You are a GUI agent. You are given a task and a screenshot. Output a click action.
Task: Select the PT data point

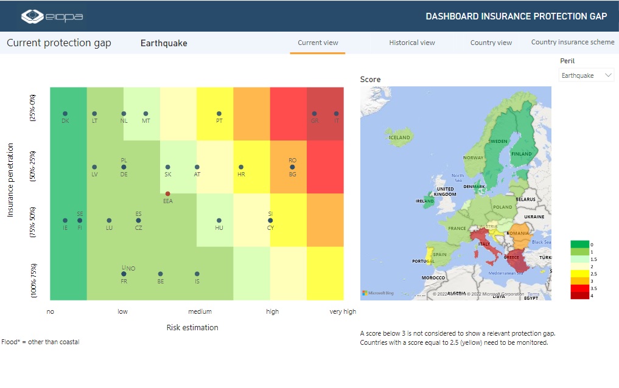tap(219, 114)
